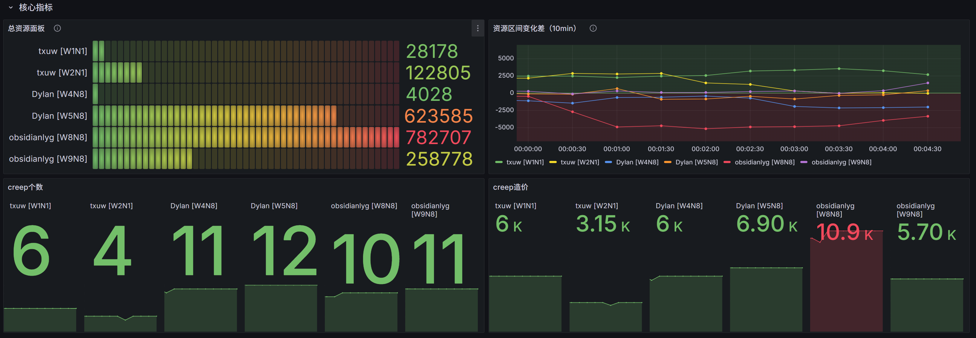Click the Dylan [W5N8] gauge bar
The image size is (976, 338).
pyautogui.click(x=215, y=116)
